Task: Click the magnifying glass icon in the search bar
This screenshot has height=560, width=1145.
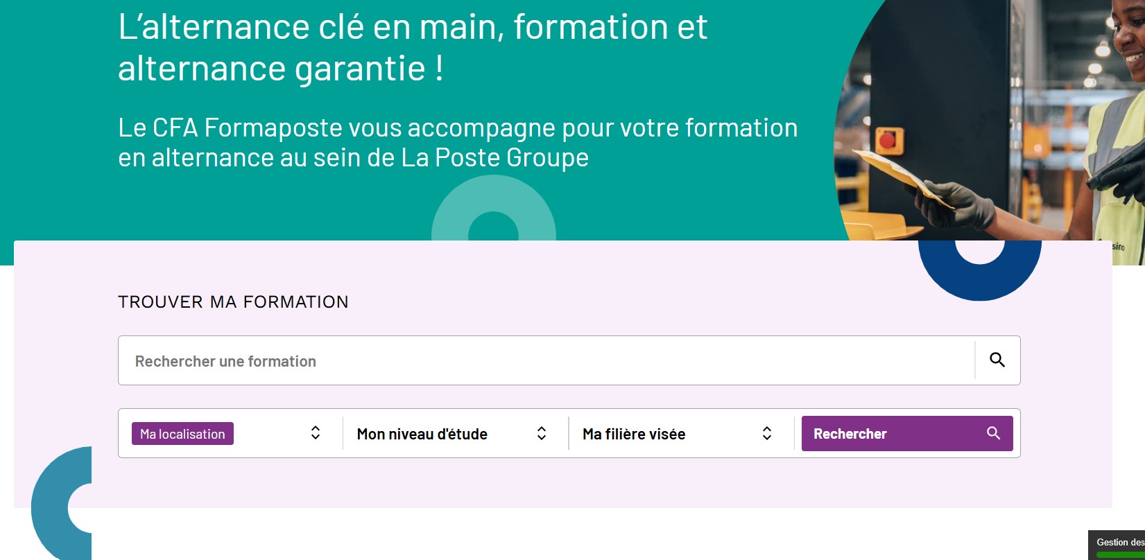Action: (x=997, y=360)
